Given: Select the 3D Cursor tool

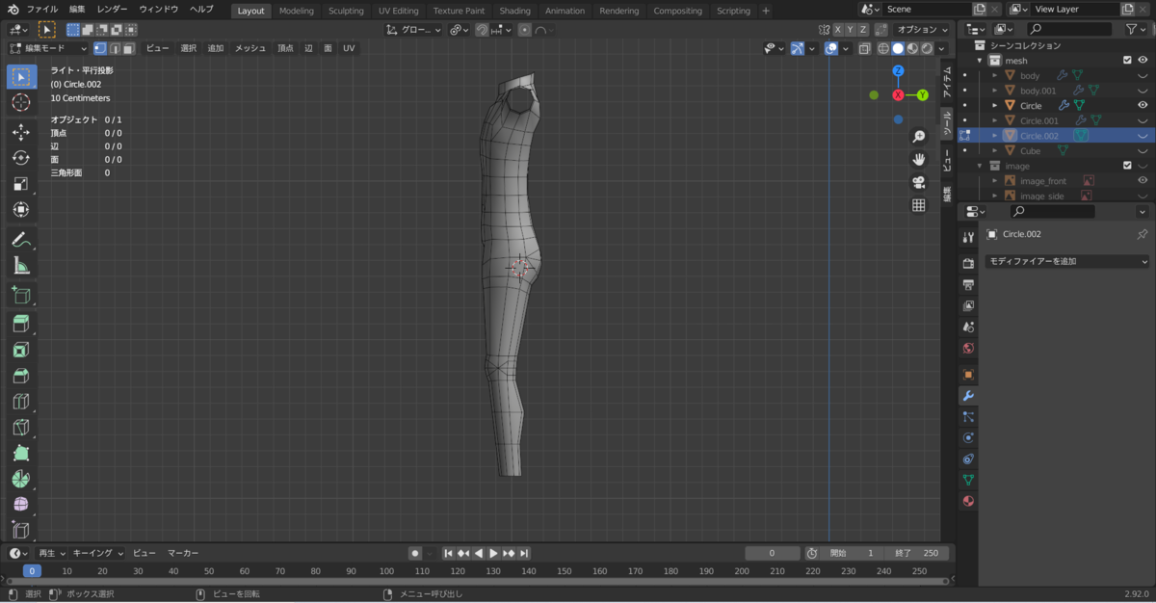Looking at the screenshot, I should click(x=21, y=102).
